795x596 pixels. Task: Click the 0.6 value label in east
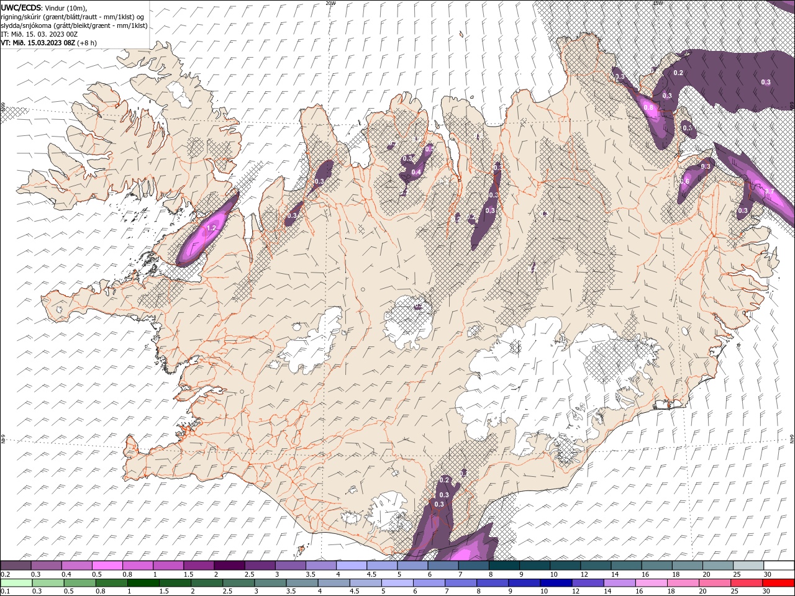(685, 181)
